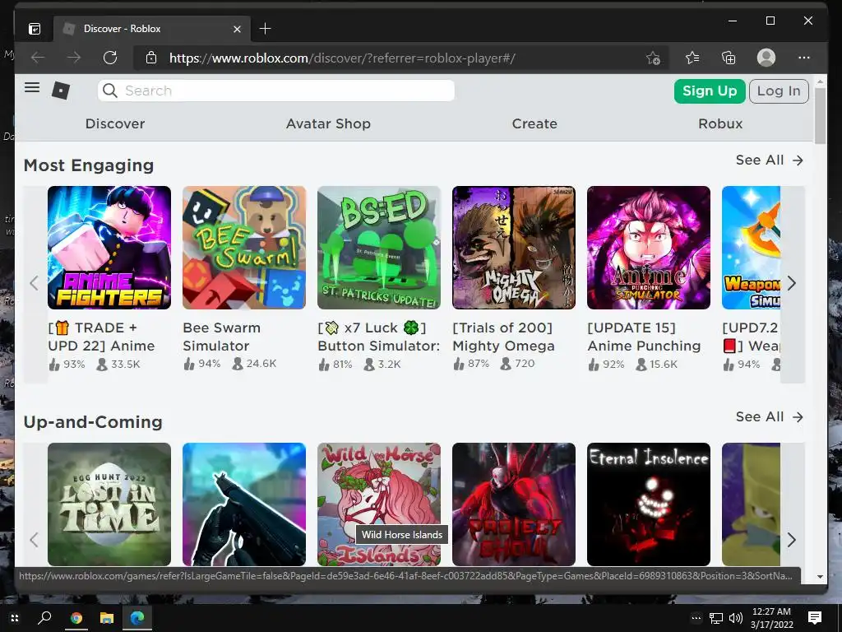The image size is (842, 632).
Task: Click the [UPDATE 15] Anime Punching title
Action: click(x=644, y=337)
